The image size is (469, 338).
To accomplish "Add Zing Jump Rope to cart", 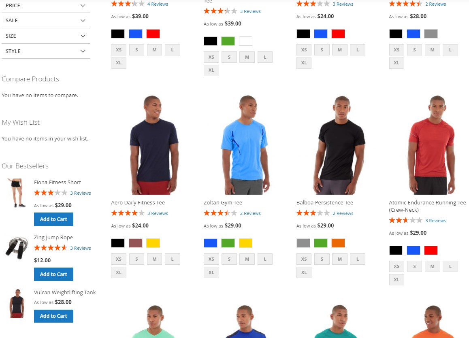I will (53, 274).
